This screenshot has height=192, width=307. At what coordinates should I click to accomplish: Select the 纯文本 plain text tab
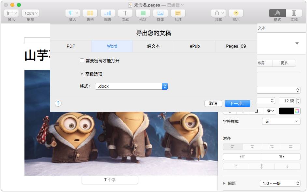153,46
